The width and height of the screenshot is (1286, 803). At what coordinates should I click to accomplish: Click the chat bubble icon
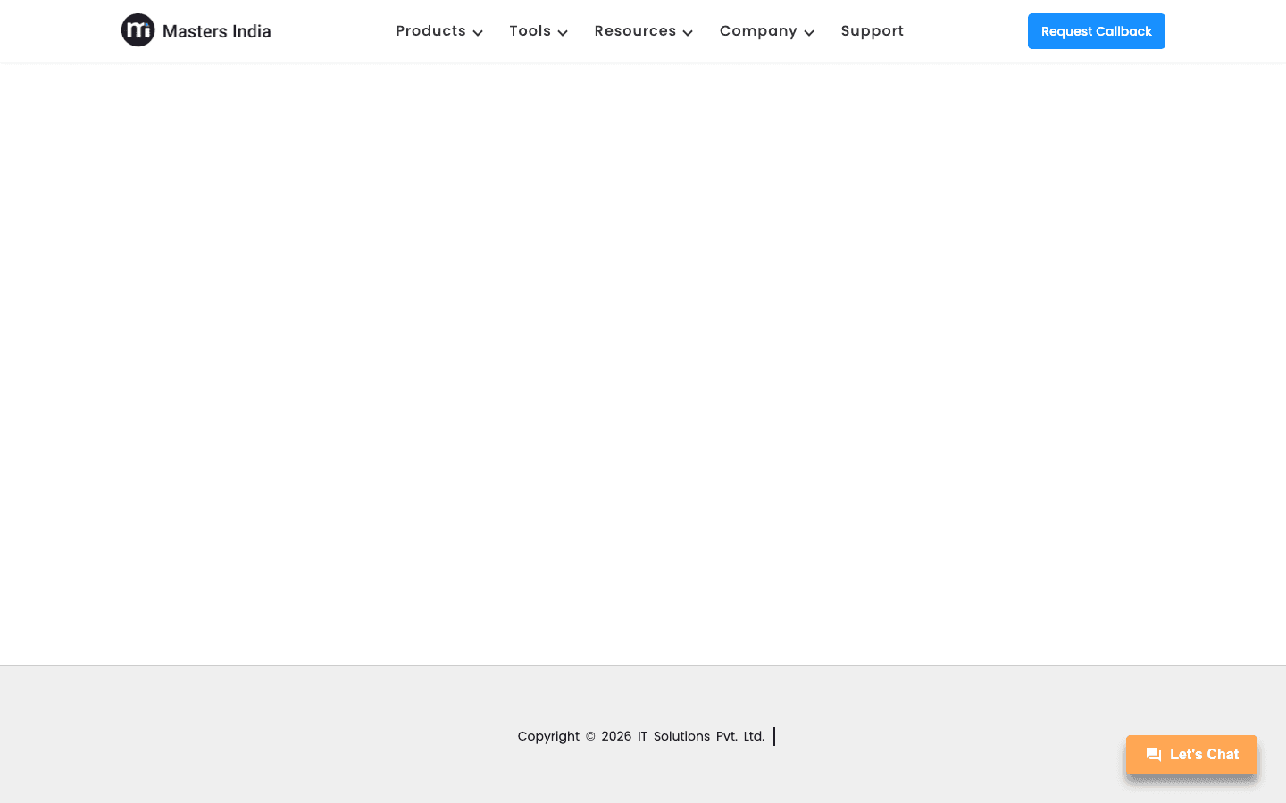click(x=1154, y=755)
